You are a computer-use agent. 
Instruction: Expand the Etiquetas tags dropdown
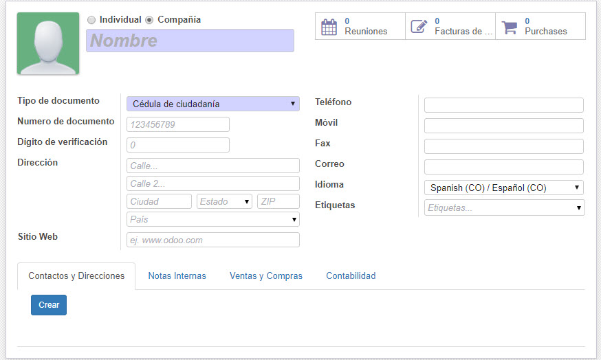(x=504, y=207)
